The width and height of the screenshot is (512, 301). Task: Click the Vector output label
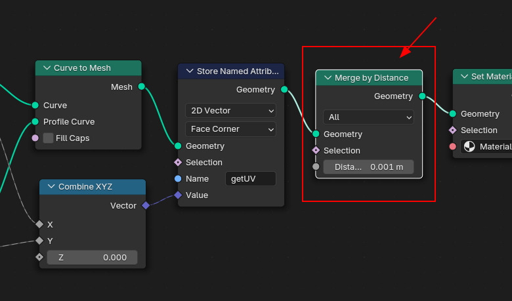click(123, 205)
